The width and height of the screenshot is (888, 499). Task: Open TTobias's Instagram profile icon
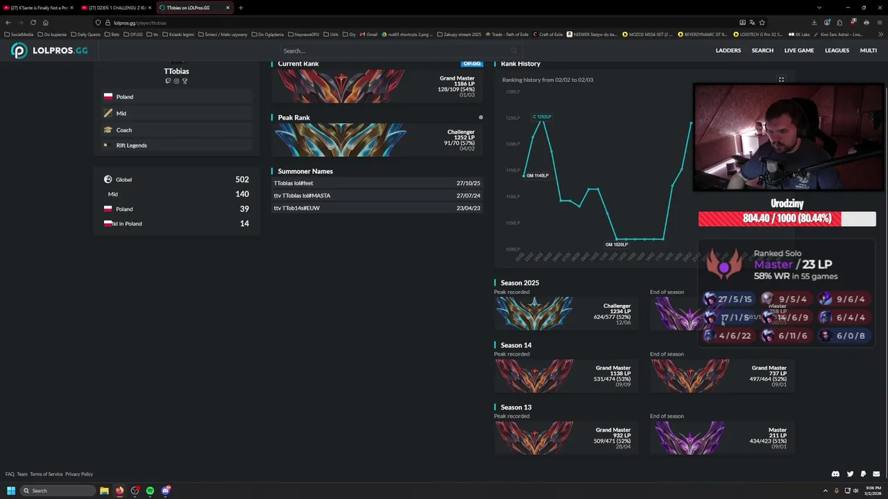pos(176,81)
